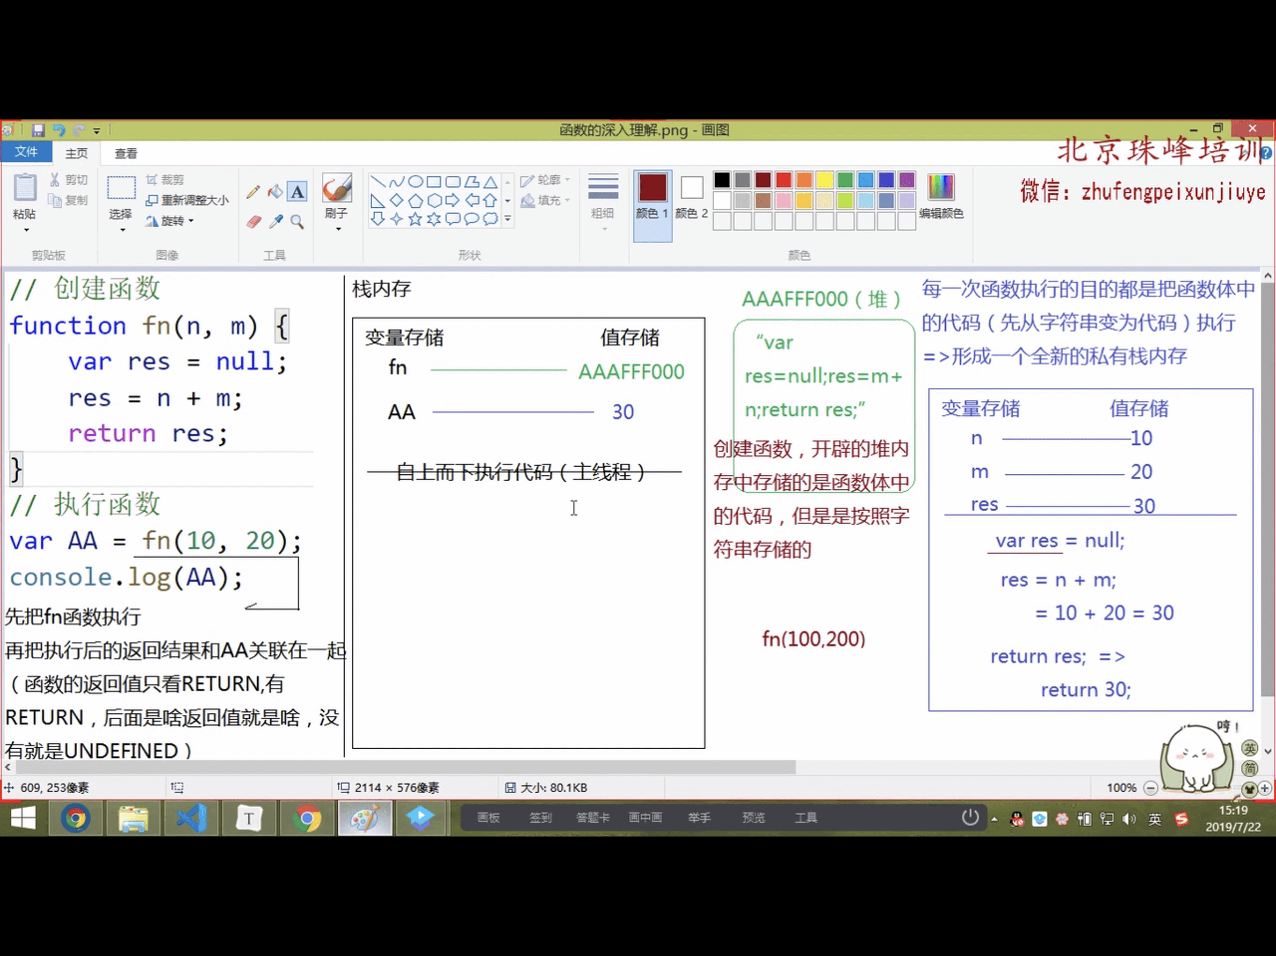Viewport: 1276px width, 956px height.
Task: Choose the Diamond shape
Action: click(x=397, y=201)
